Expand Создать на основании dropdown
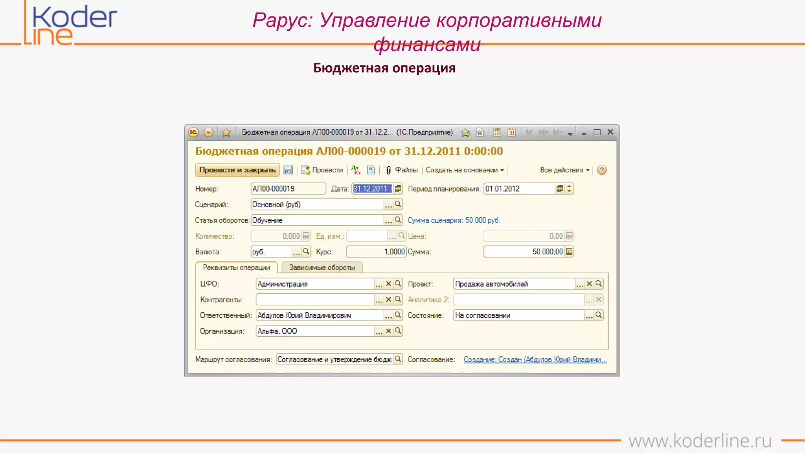This screenshot has width=805, height=453. click(465, 170)
